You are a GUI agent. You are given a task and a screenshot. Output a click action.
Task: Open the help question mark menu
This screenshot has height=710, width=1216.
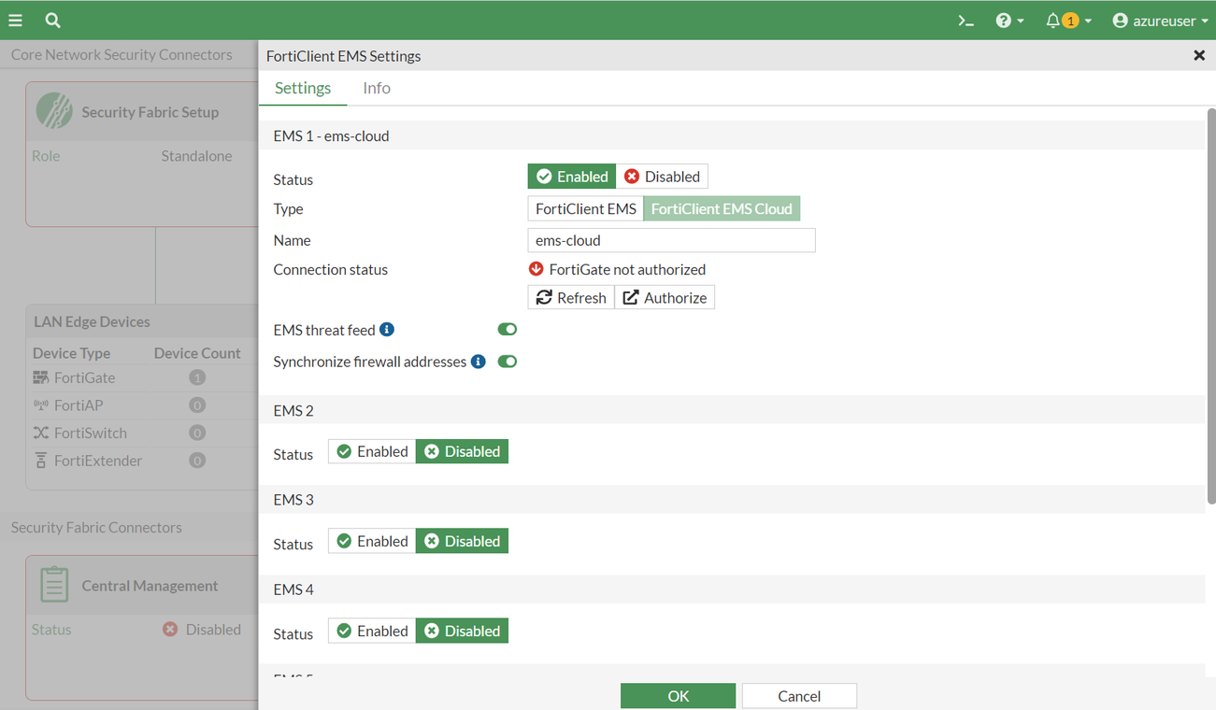tap(1009, 21)
